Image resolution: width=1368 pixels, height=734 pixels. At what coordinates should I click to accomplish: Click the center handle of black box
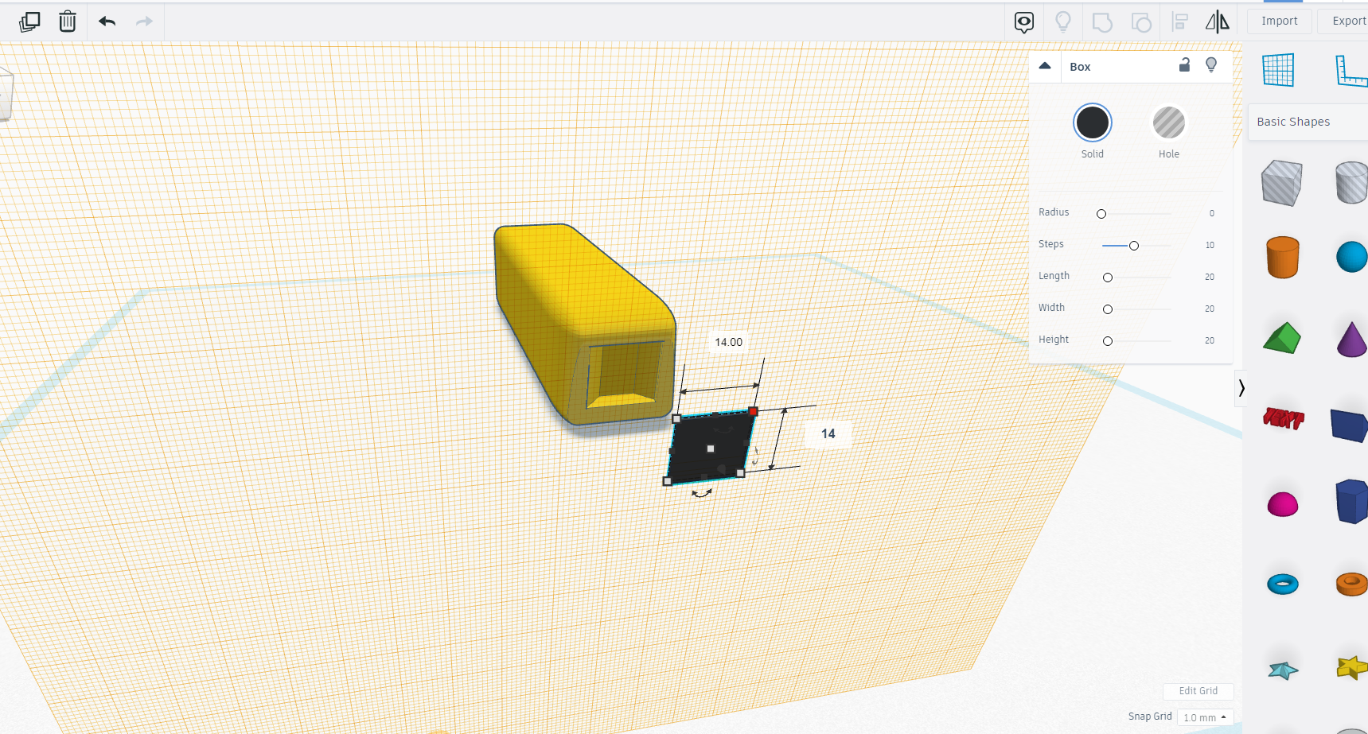click(x=711, y=449)
